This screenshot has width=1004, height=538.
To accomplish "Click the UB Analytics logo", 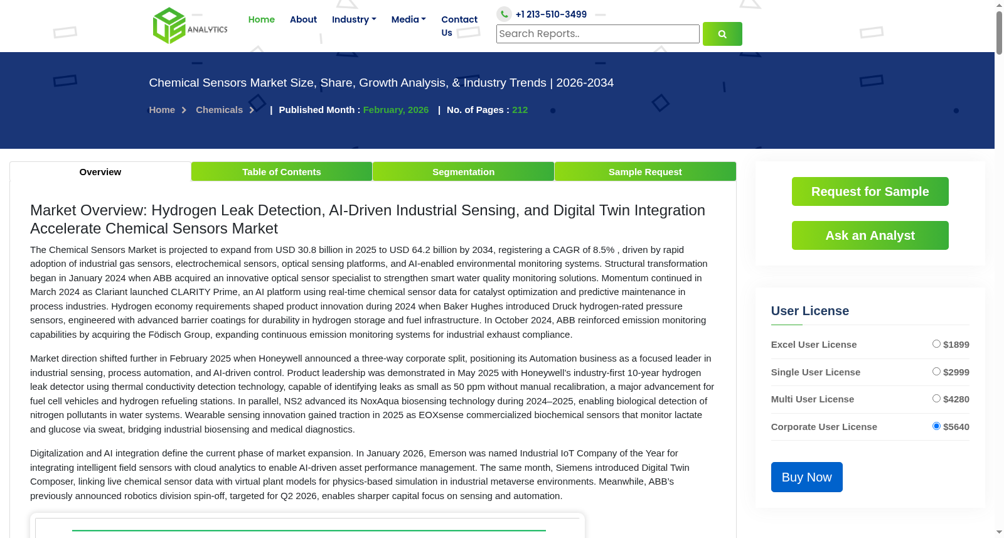I will coord(190,26).
